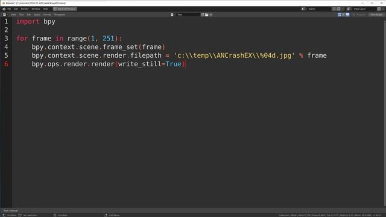Click the View Layer name field
Viewport: 386px width, 217px height.
364,9
